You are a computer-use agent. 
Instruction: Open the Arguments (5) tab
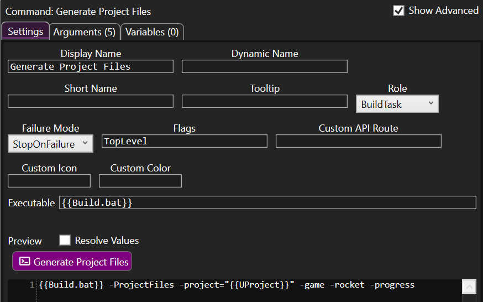(x=85, y=32)
